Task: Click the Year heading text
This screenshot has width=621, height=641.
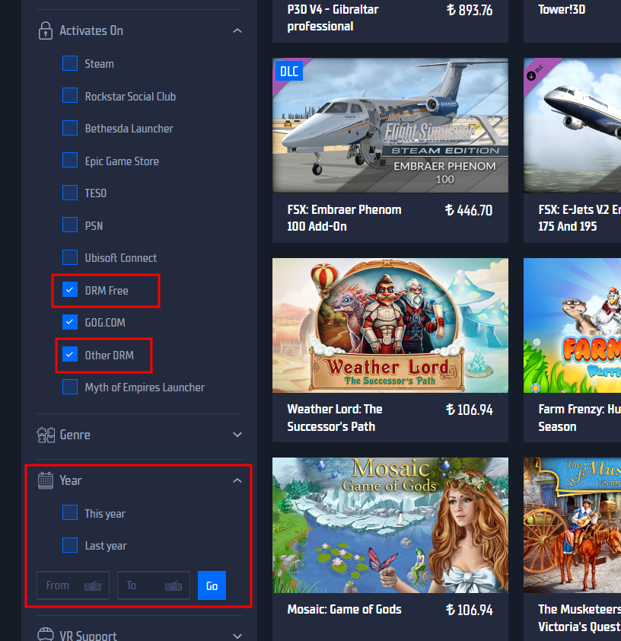Action: pyautogui.click(x=71, y=481)
